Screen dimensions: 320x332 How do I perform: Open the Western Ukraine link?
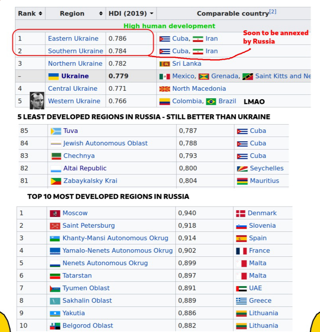(74, 101)
